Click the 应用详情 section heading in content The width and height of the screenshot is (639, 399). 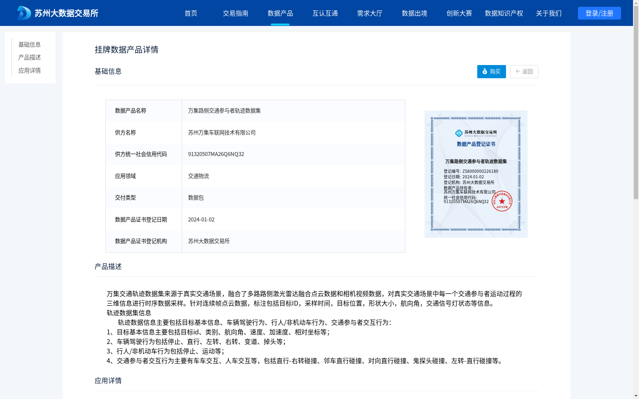click(108, 380)
